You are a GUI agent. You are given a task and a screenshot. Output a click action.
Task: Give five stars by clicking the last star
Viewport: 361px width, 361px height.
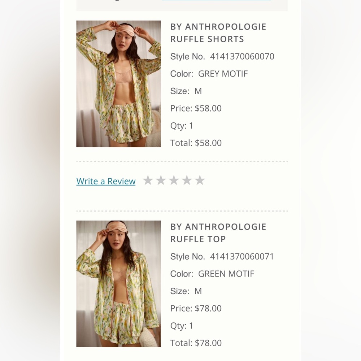tap(199, 180)
